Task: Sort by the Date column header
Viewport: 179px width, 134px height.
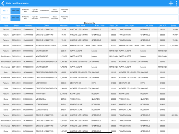Action: pos(16,26)
